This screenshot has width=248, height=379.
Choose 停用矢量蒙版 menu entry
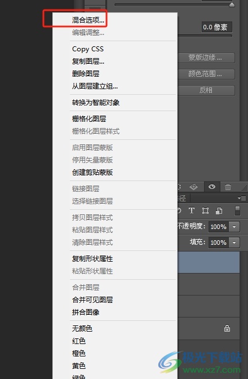point(92,160)
